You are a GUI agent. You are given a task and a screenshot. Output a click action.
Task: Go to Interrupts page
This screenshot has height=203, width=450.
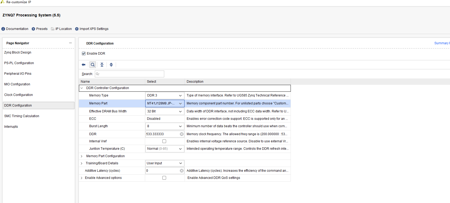tap(11, 127)
